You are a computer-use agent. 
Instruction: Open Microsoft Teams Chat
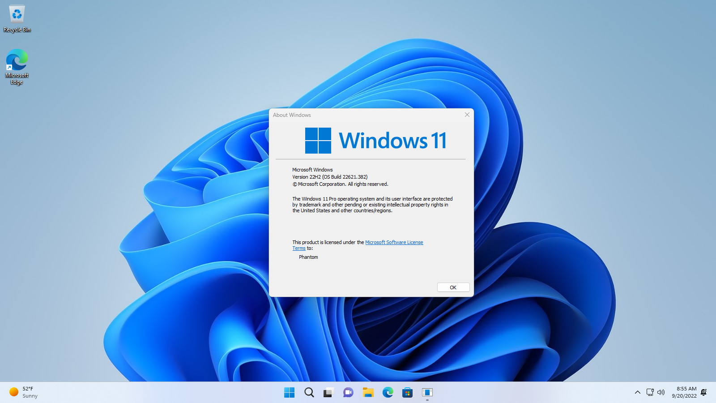[x=348, y=392]
